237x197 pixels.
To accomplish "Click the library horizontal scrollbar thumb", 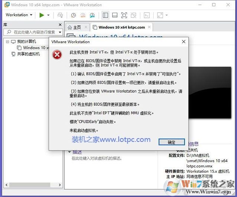I will [x=30, y=185].
